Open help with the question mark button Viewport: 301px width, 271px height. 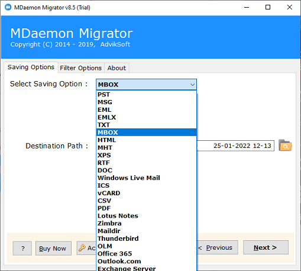(x=22, y=249)
